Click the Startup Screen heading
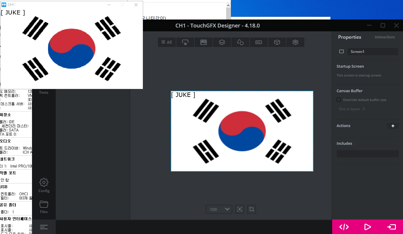 coord(350,66)
